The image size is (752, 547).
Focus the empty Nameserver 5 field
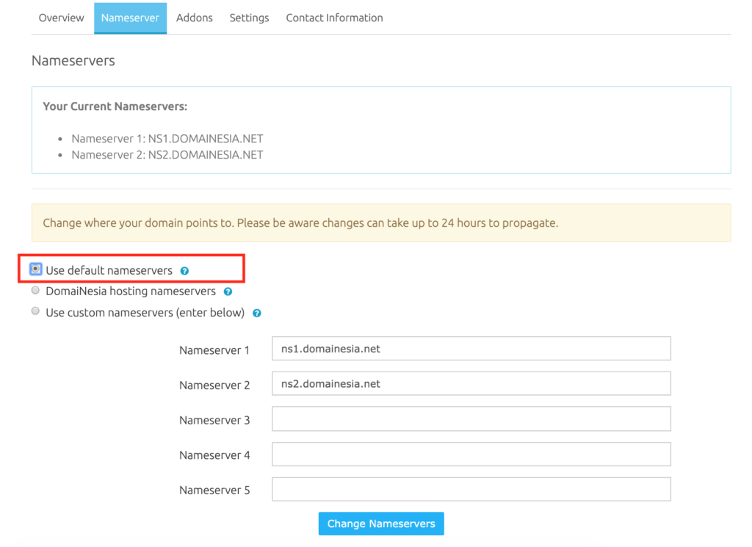coord(471,489)
